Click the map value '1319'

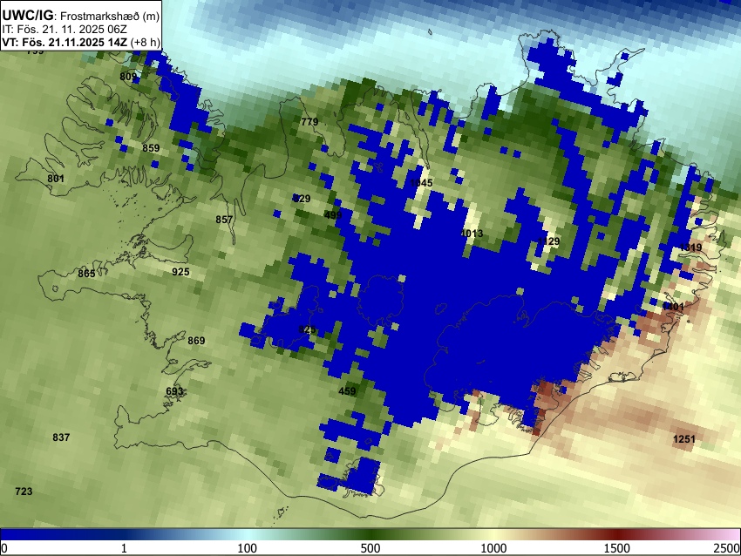pos(690,247)
